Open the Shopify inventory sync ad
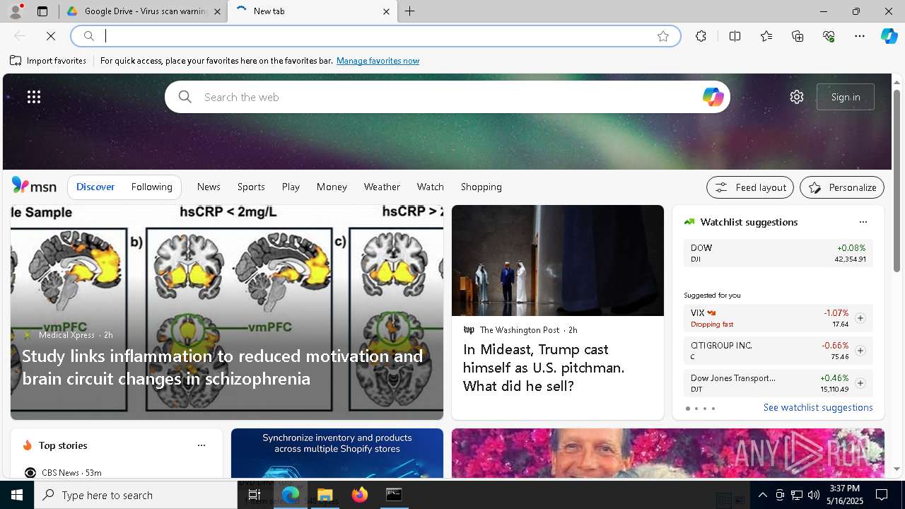The width and height of the screenshot is (905, 509). click(x=337, y=453)
